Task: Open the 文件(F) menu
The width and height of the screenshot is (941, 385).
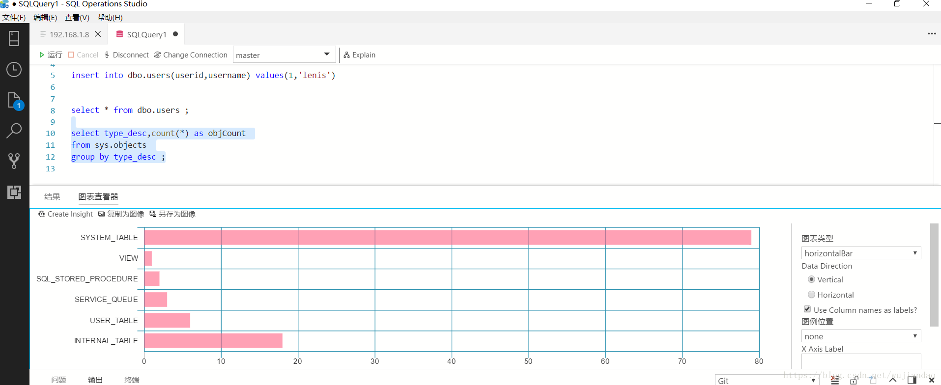Action: (14, 18)
